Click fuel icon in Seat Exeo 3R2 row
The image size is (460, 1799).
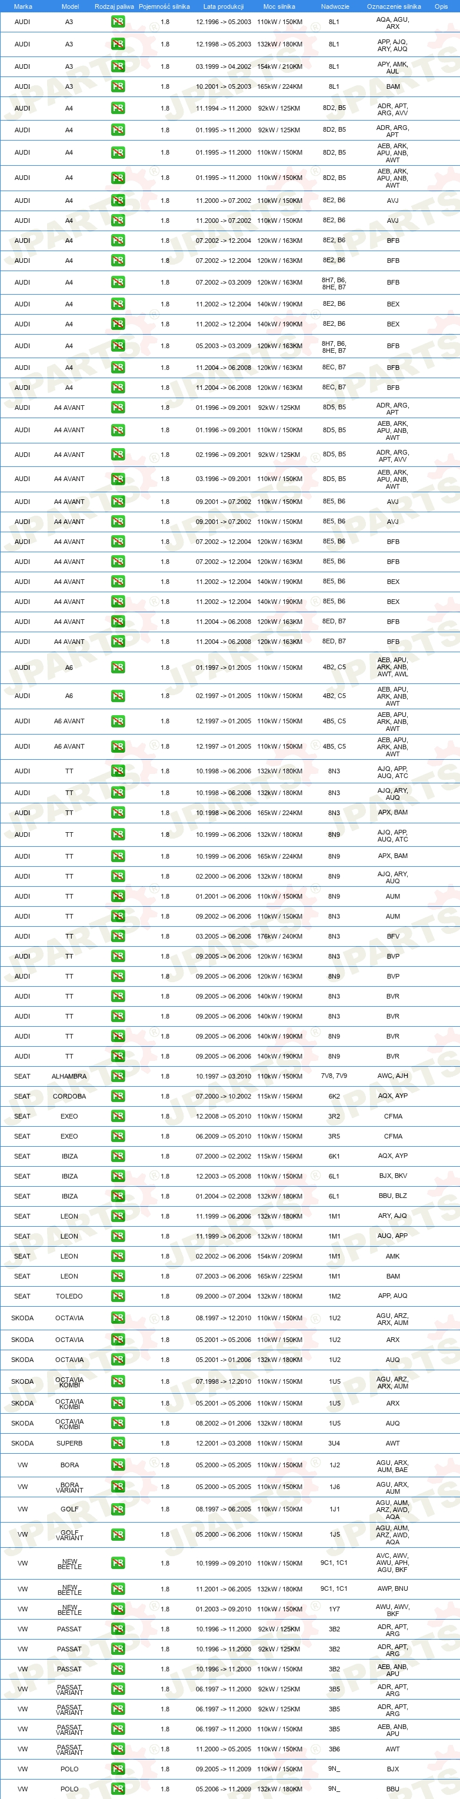tap(118, 1116)
